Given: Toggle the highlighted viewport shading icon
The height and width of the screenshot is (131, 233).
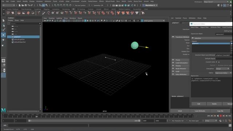Looking at the screenshot, I should (85, 21).
